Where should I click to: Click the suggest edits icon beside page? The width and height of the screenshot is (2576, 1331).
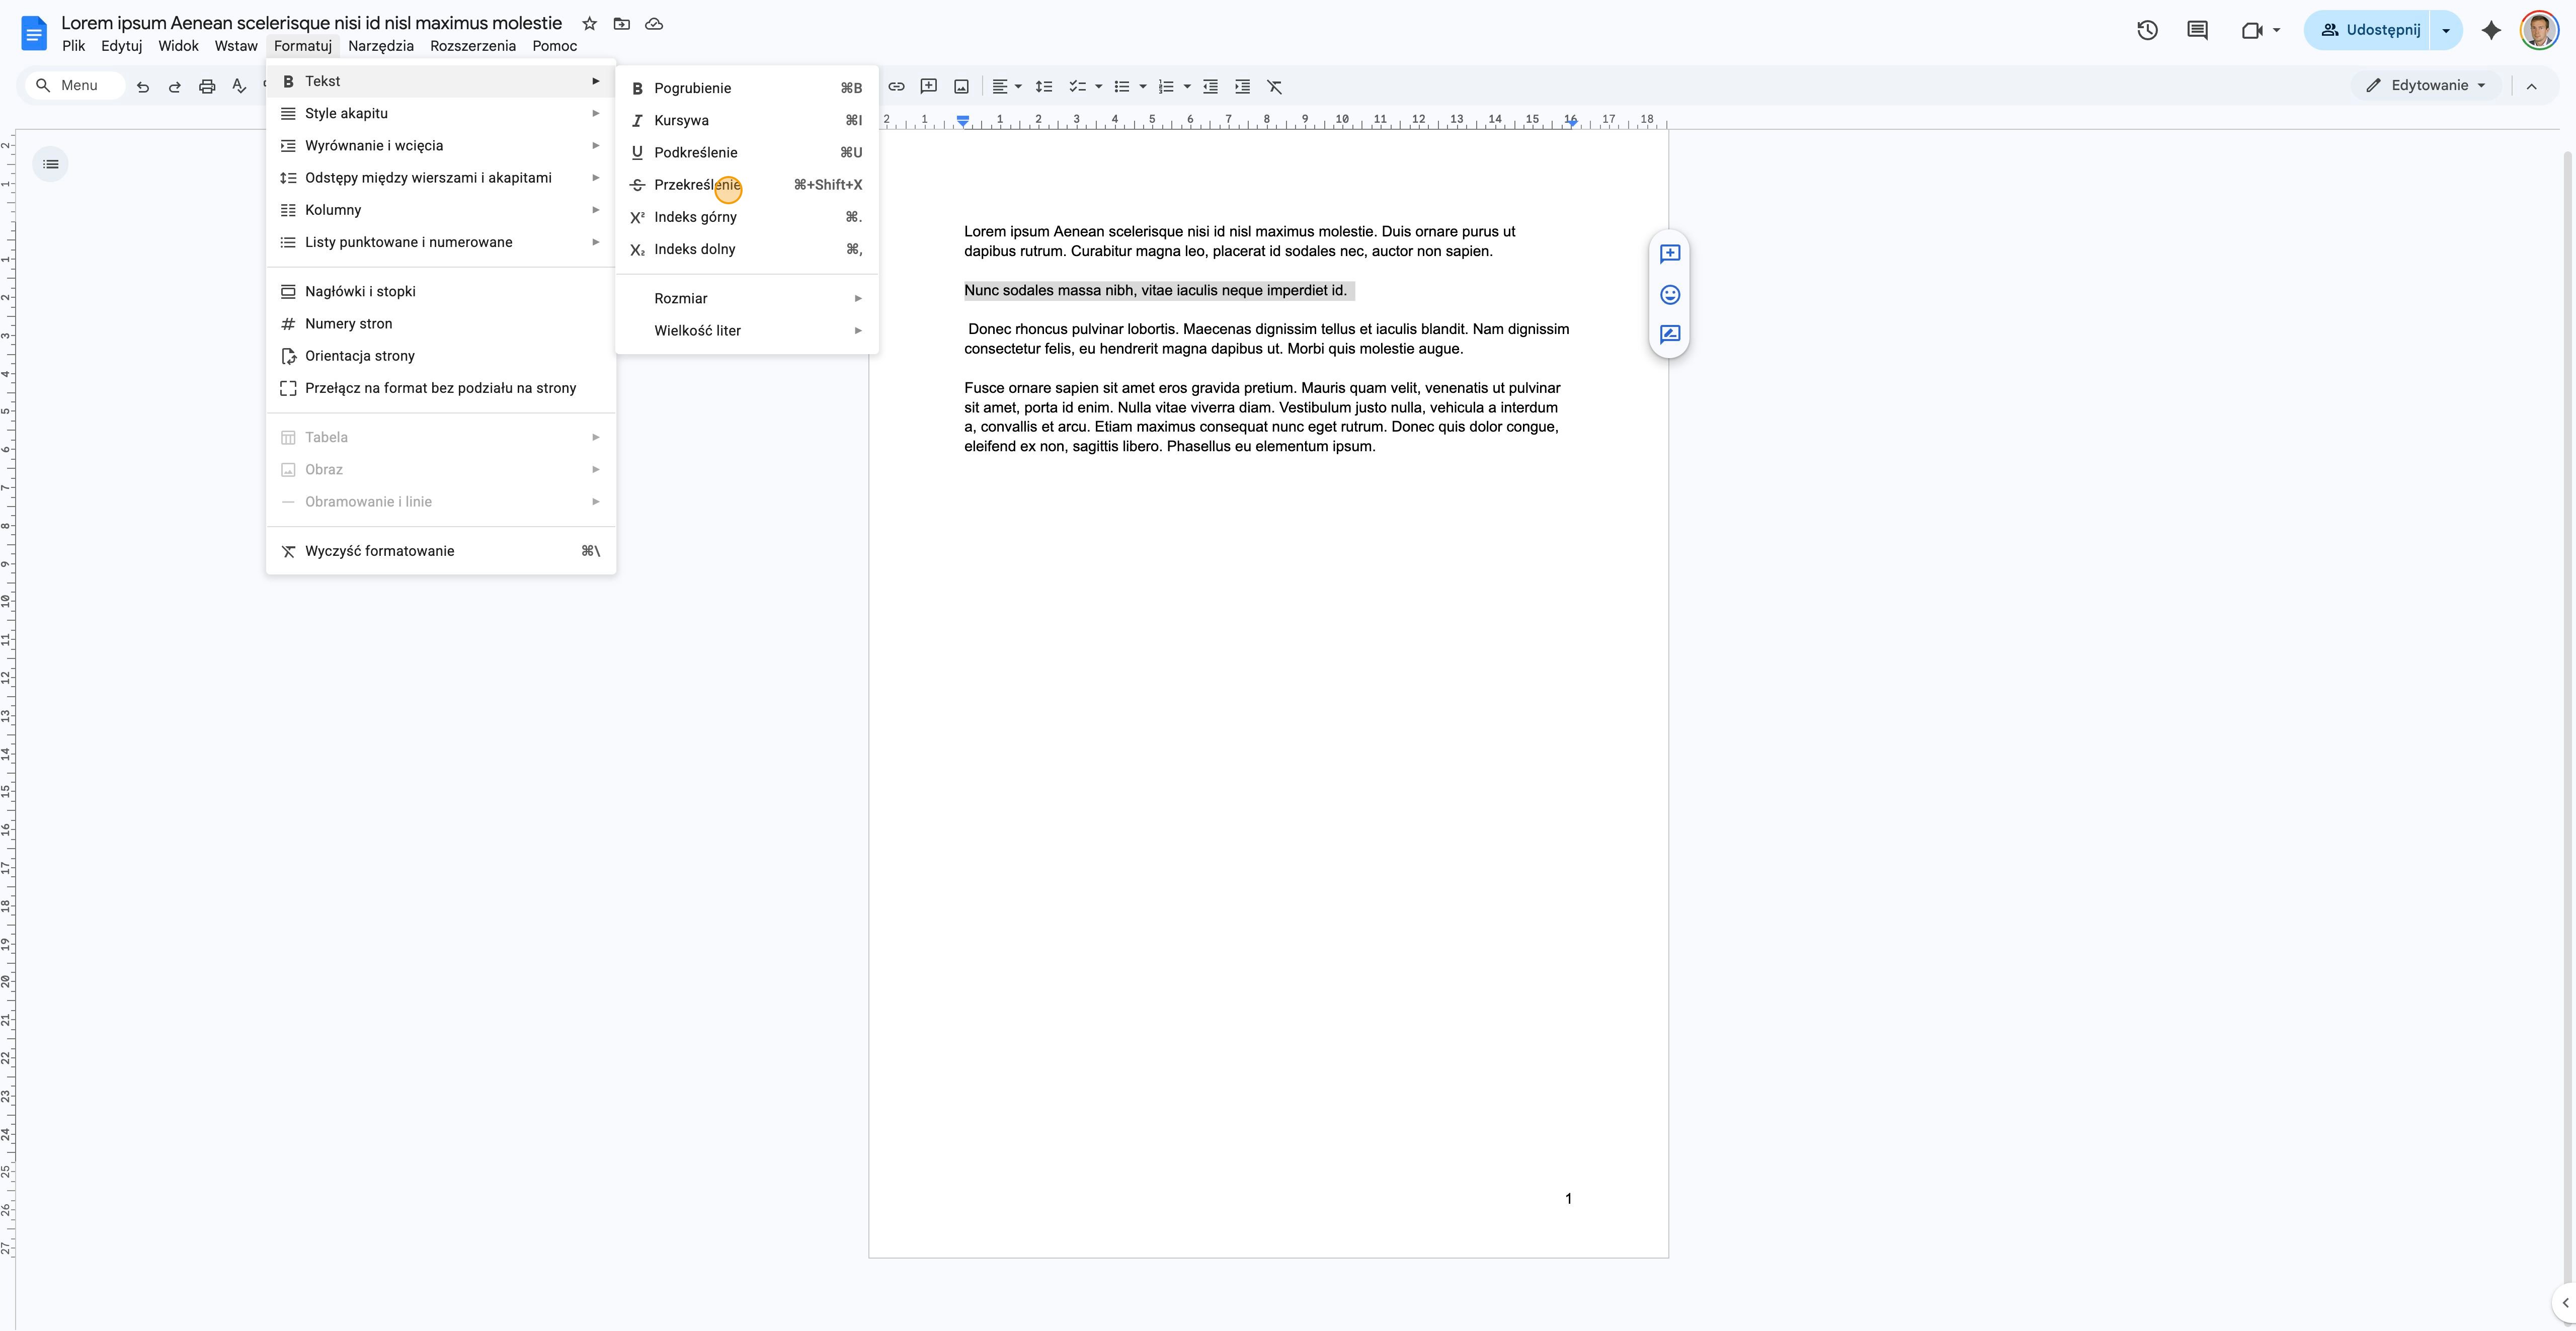1670,335
